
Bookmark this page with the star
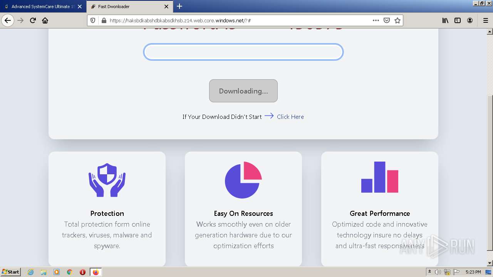pos(397,20)
